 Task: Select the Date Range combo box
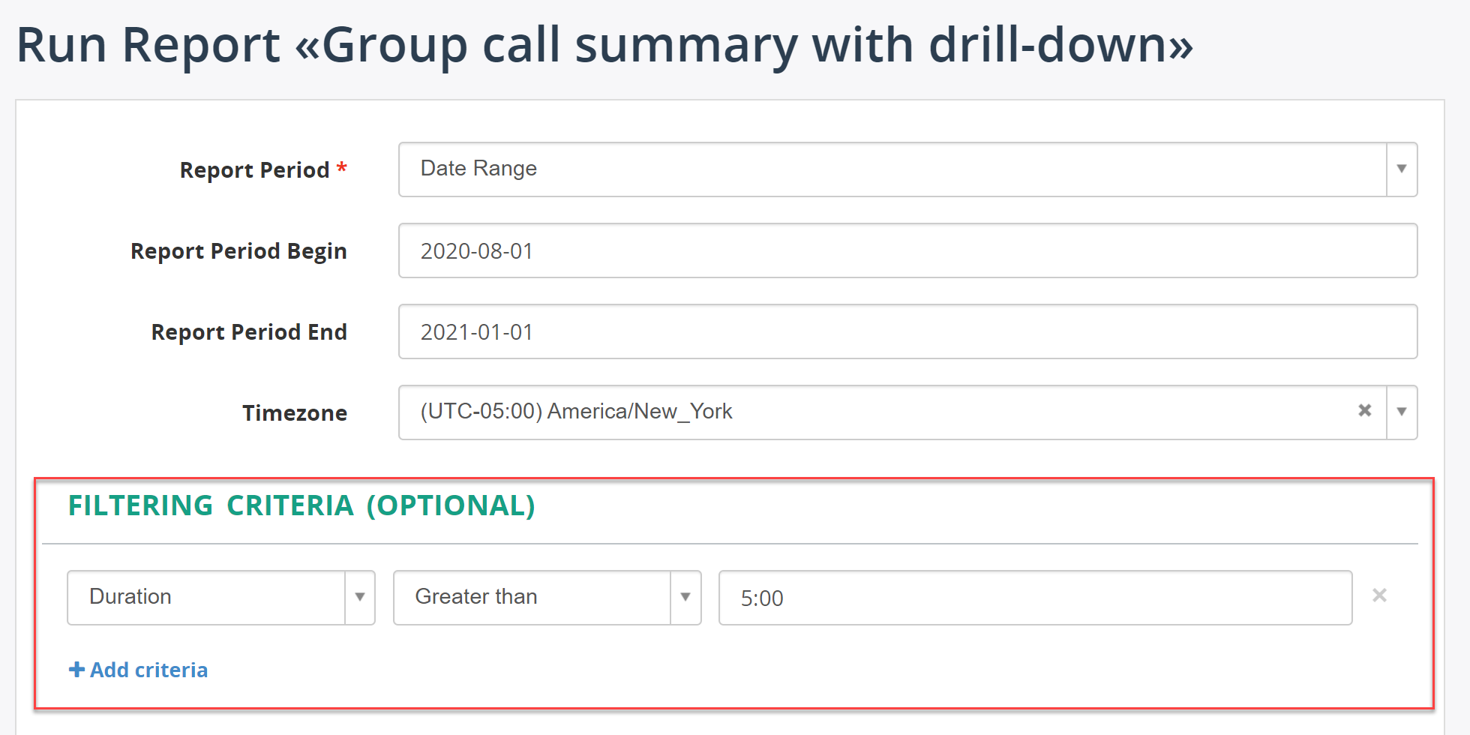tap(907, 169)
